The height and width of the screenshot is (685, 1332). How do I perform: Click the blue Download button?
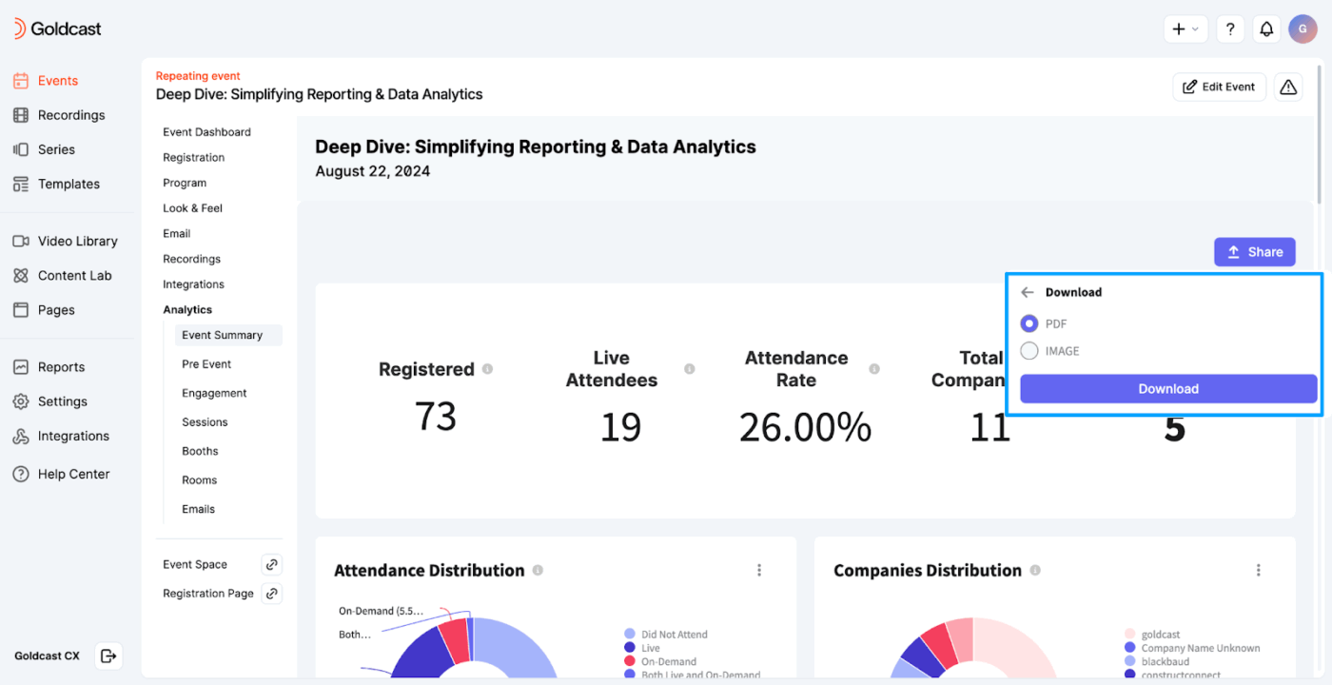1168,388
